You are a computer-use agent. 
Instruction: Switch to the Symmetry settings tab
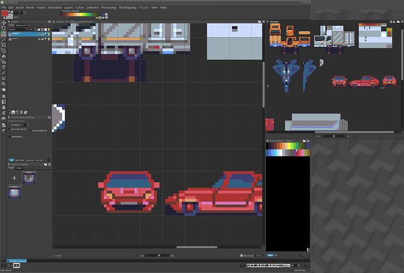coord(39,160)
